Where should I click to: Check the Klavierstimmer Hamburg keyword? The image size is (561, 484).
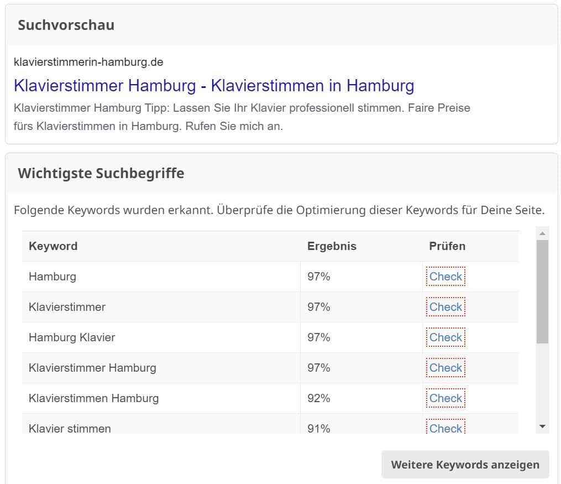(445, 368)
